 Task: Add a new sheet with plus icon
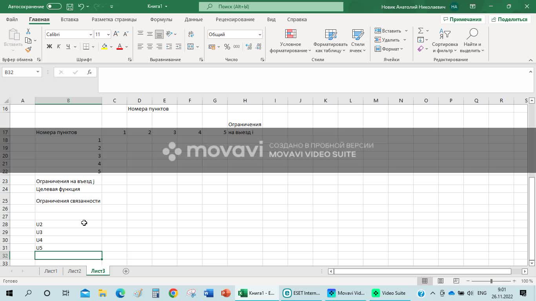[x=126, y=271]
